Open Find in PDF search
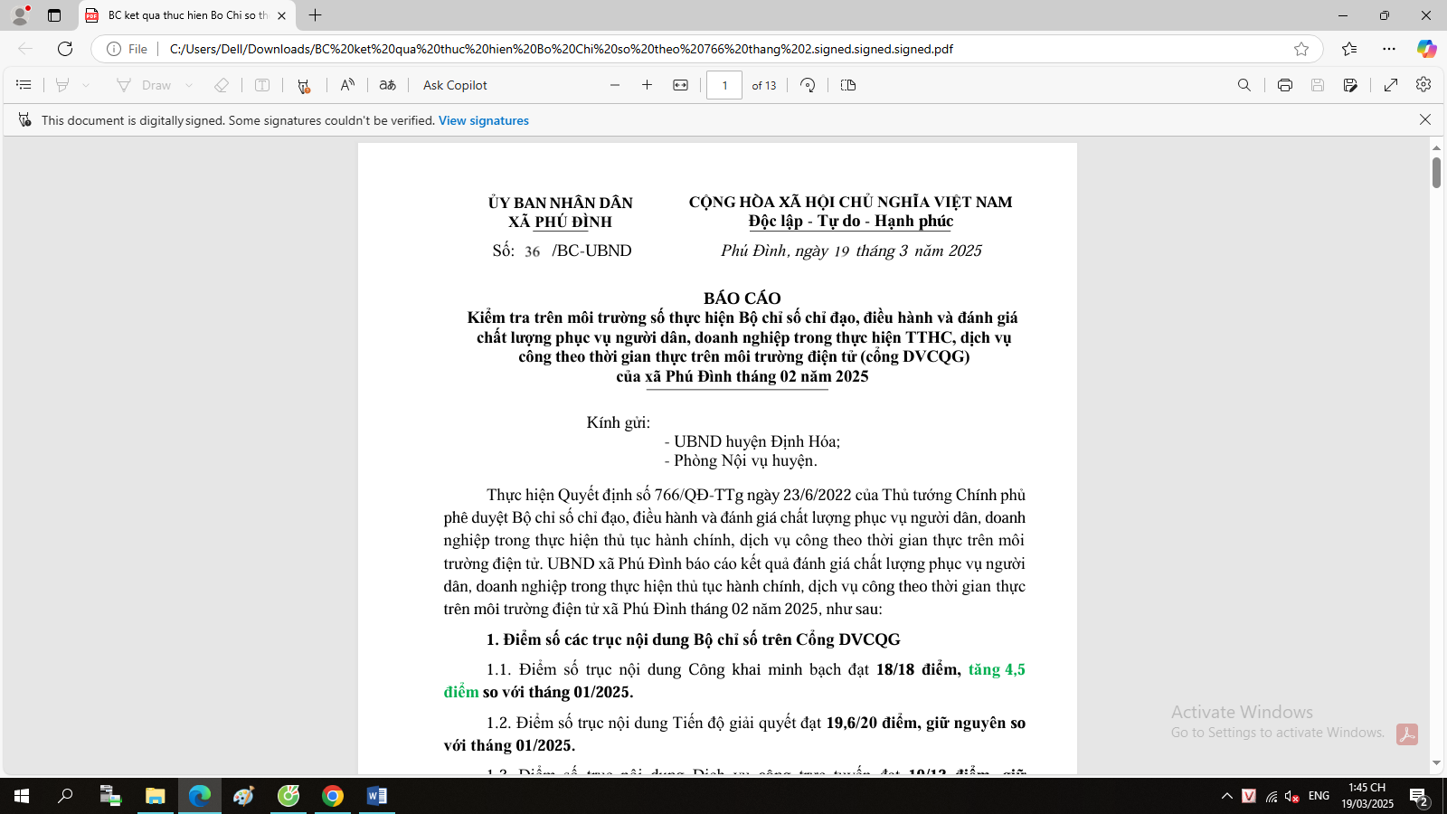 [x=1244, y=85]
